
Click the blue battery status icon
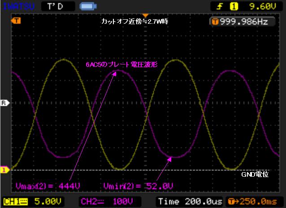pos(88,7)
